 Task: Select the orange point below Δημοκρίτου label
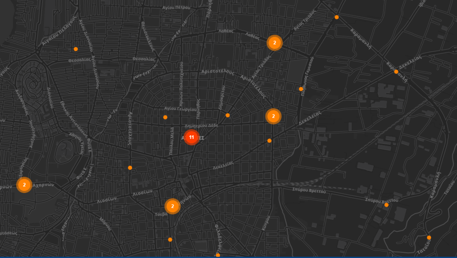[228, 115]
